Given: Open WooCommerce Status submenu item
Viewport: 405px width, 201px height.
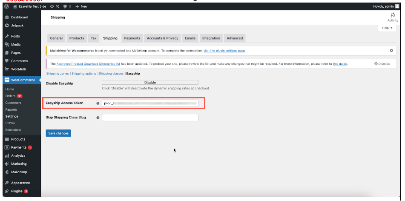Looking at the screenshot, I should tap(10, 123).
